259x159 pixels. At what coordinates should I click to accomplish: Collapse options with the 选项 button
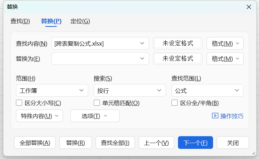click(x=95, y=116)
